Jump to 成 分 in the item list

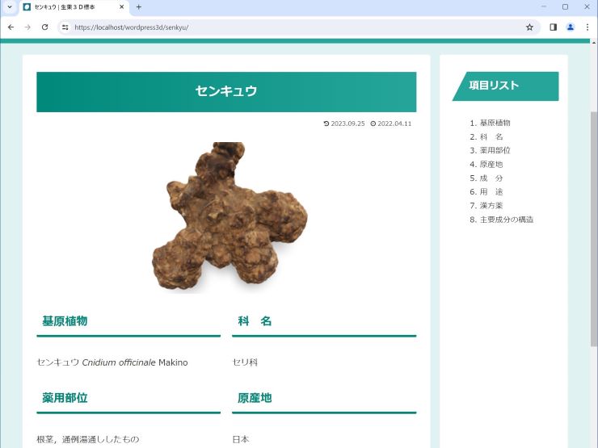[x=491, y=178]
